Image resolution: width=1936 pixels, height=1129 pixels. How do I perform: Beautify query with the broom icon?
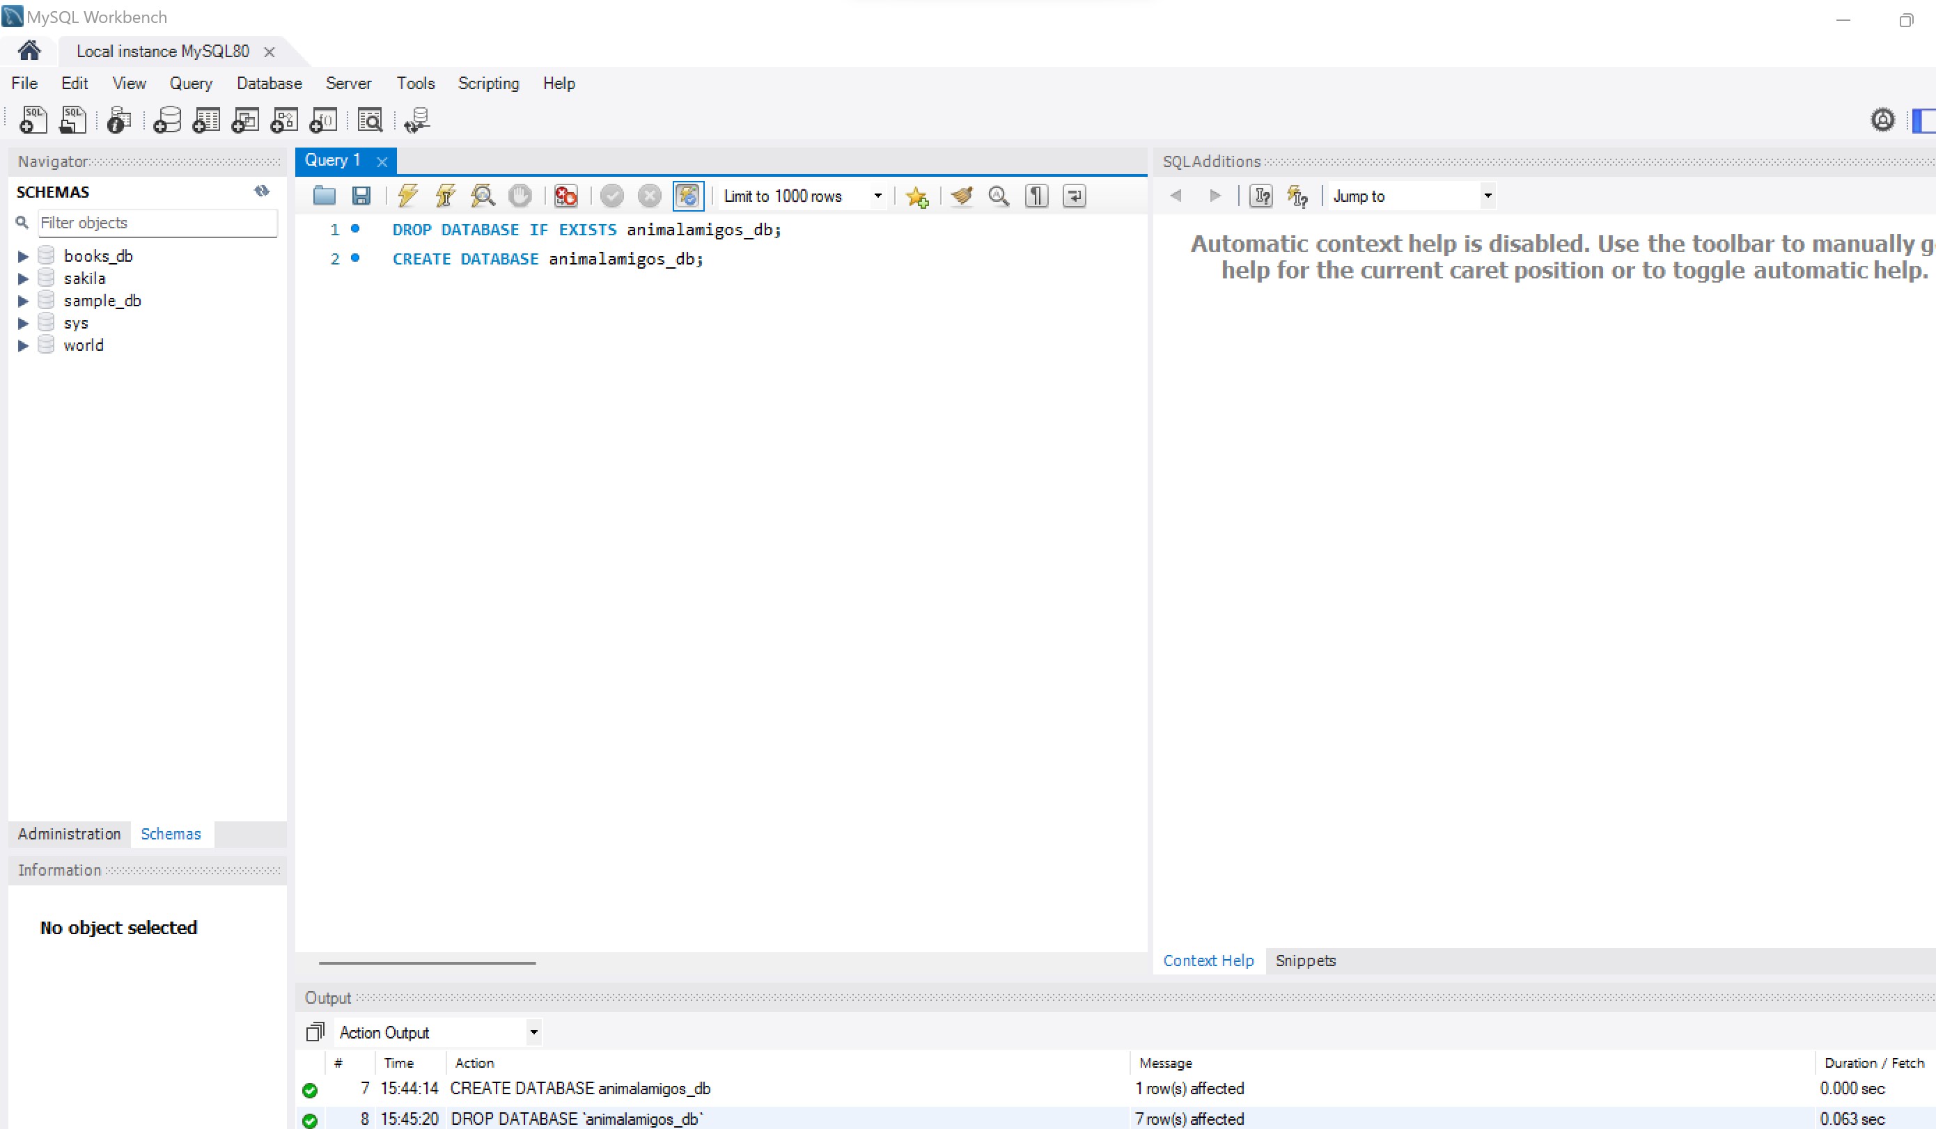pos(961,196)
